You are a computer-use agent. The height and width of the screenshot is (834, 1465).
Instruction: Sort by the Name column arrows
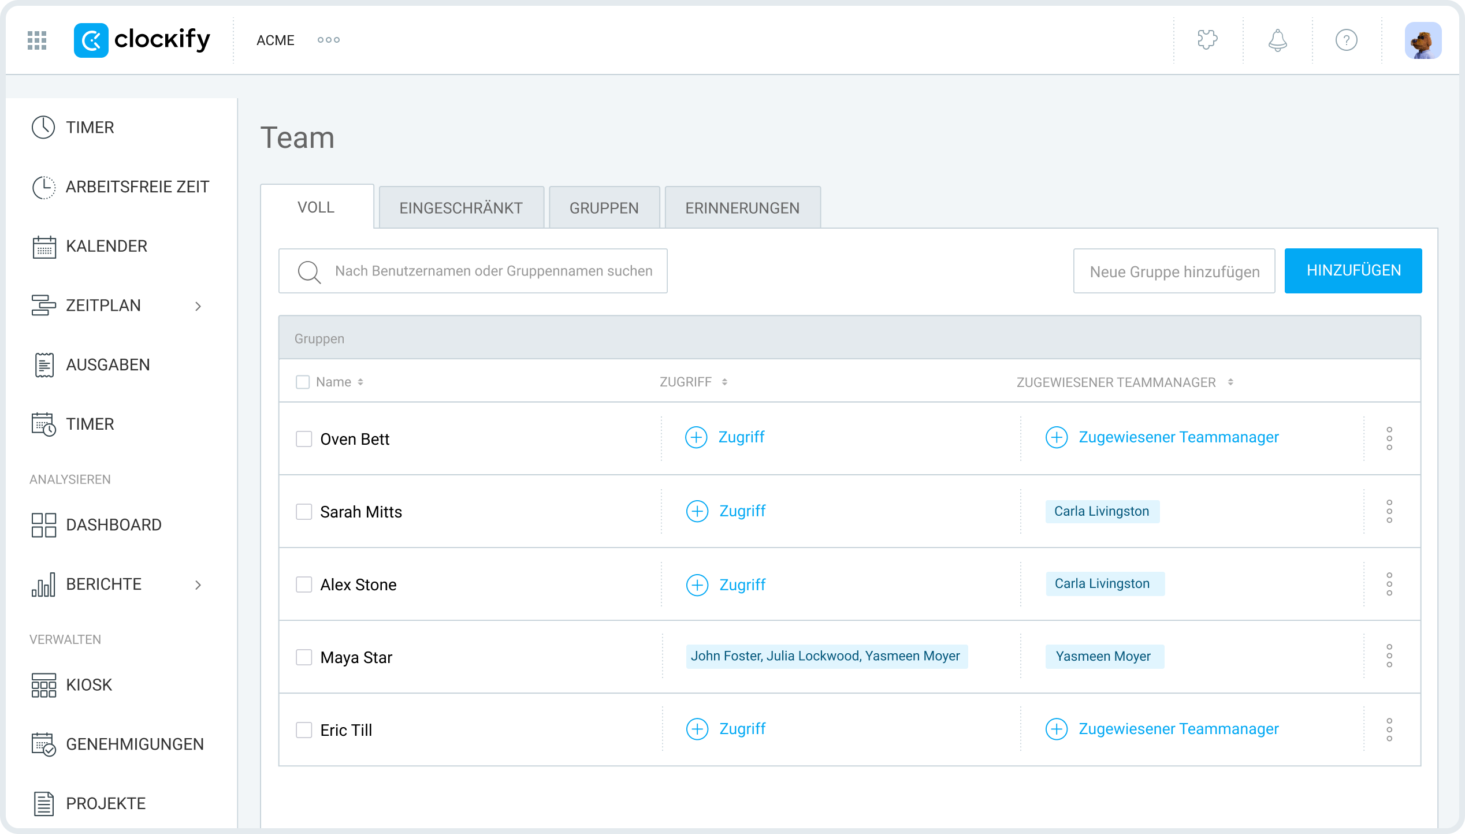point(360,382)
